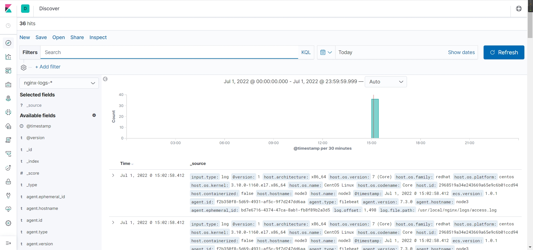Click the Kibana logo
This screenshot has width=533, height=250.
[x=8, y=9]
